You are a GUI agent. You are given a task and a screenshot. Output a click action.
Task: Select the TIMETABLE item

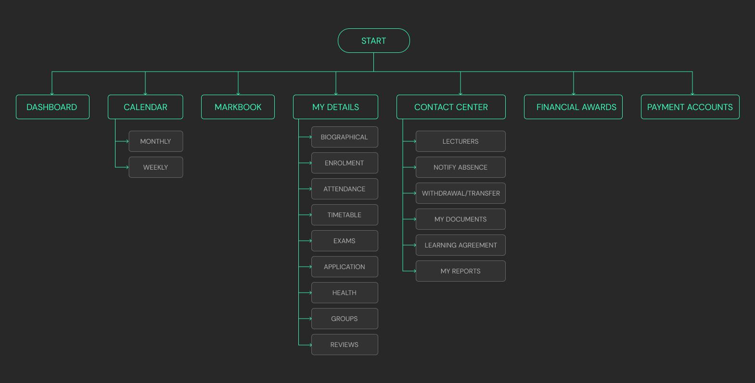coord(345,215)
